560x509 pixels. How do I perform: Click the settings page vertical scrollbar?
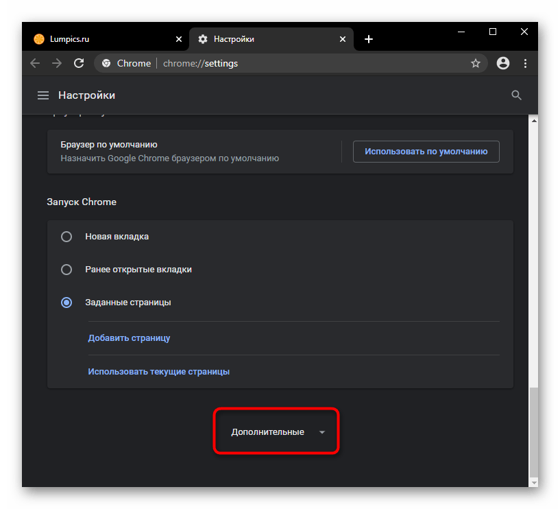click(533, 432)
